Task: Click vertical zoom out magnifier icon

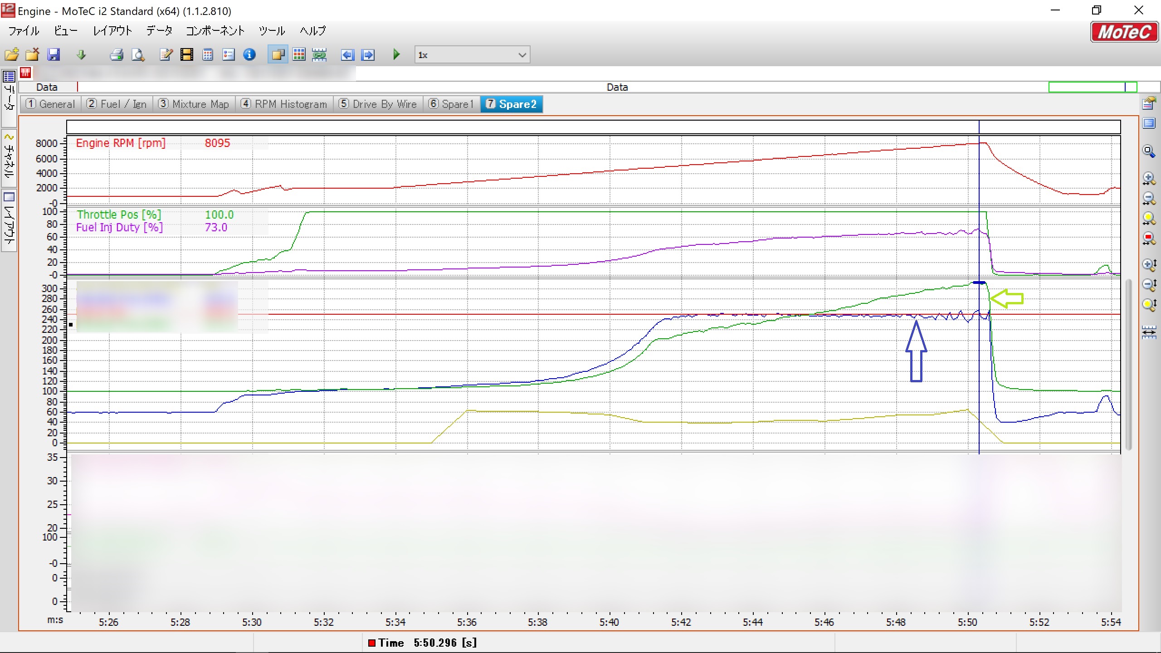Action: point(1148,285)
